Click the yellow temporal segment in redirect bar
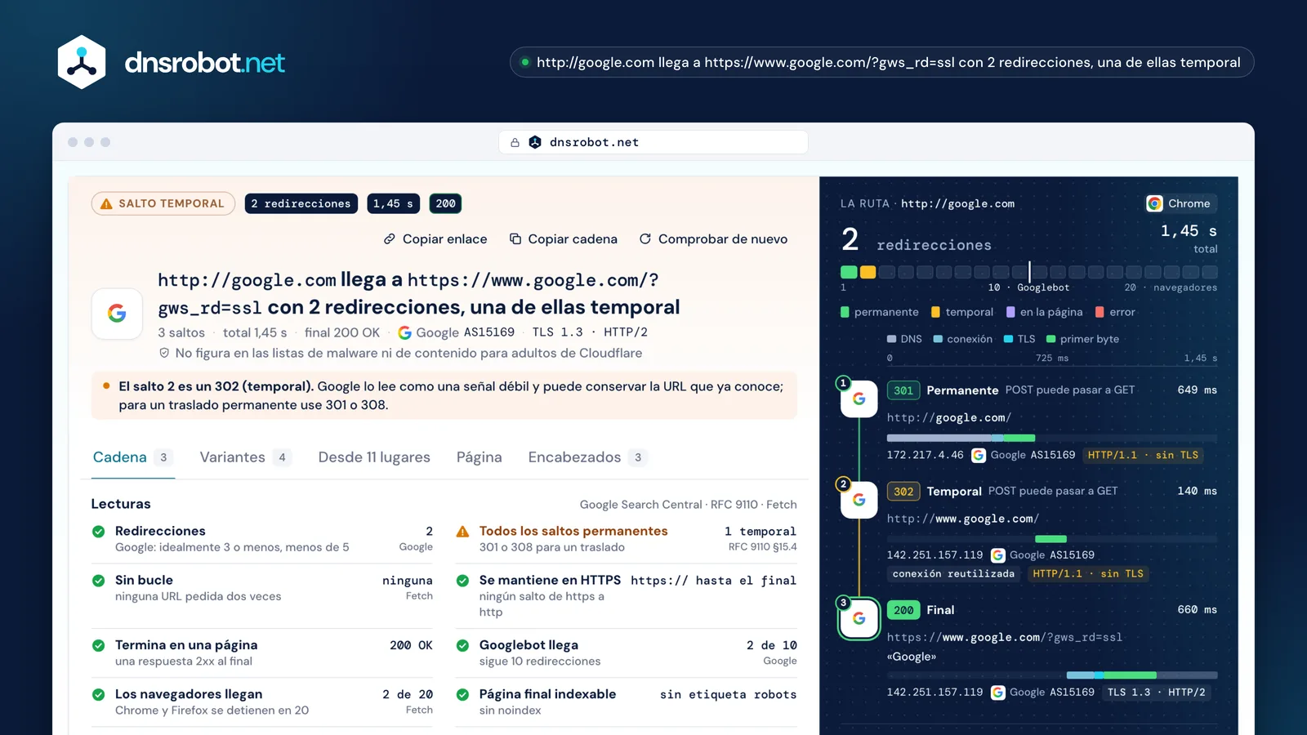This screenshot has width=1307, height=735. tap(868, 272)
